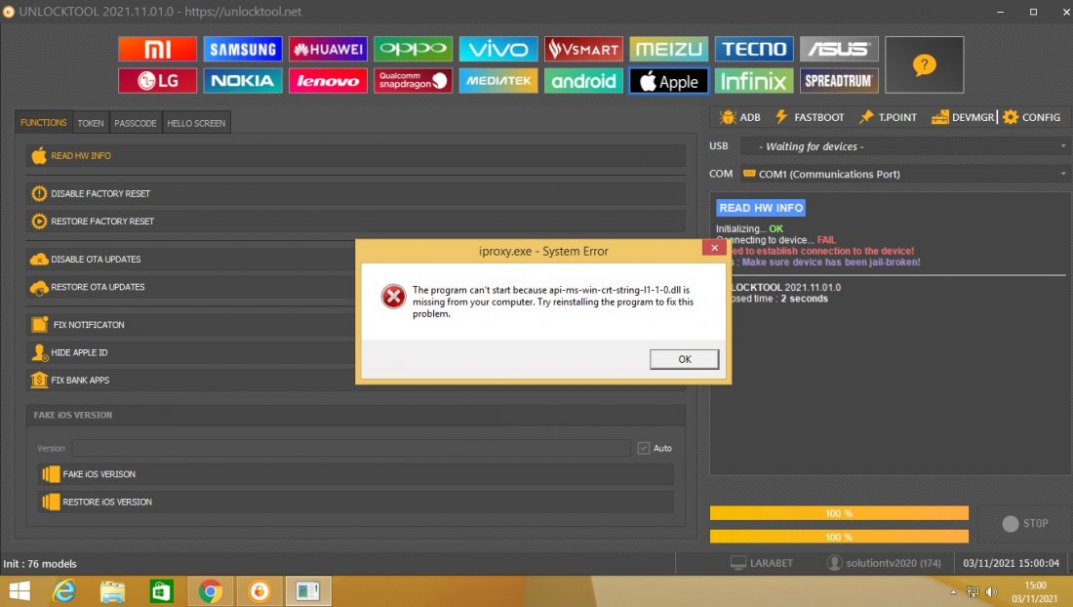The width and height of the screenshot is (1073, 607).
Task: Click RESTORE FACTORY RESET
Action: coord(356,222)
